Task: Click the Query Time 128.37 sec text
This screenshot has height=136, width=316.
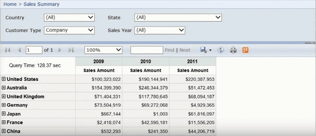Action: (x=35, y=65)
